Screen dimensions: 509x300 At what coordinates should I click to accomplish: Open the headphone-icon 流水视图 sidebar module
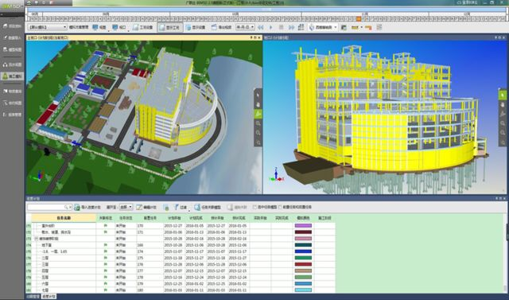coord(12,64)
